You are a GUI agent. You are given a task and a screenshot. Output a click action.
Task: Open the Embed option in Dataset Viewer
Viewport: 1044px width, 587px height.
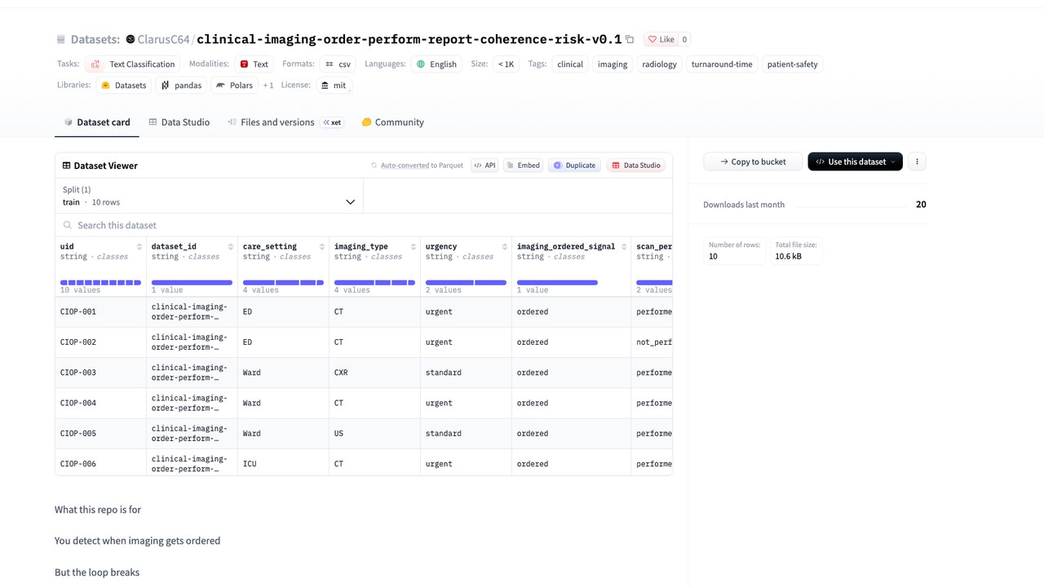(523, 166)
